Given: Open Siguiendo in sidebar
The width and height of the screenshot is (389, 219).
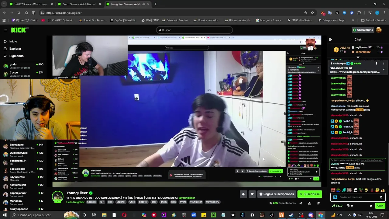Looking at the screenshot, I should pos(16,56).
